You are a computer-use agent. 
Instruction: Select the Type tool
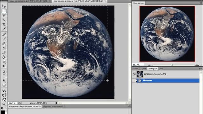pyautogui.click(x=4, y=76)
